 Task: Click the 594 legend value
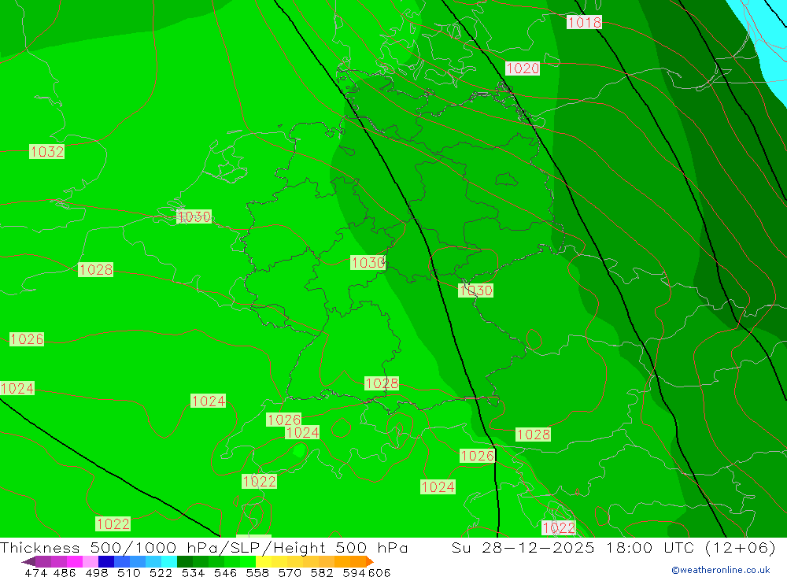click(354, 572)
